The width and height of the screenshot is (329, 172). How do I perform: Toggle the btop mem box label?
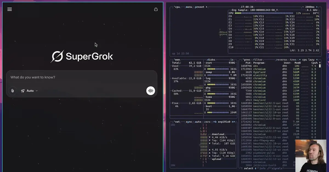coord(176,60)
